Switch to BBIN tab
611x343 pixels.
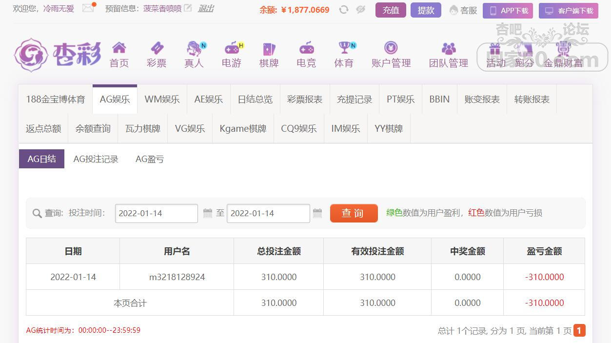pos(439,100)
